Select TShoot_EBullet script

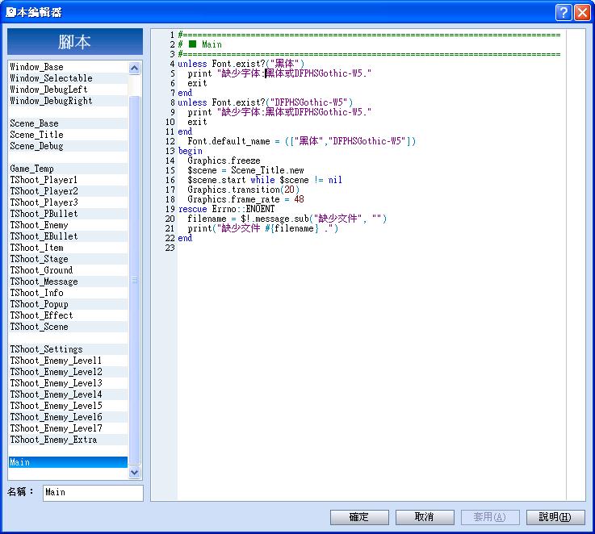(x=68, y=236)
